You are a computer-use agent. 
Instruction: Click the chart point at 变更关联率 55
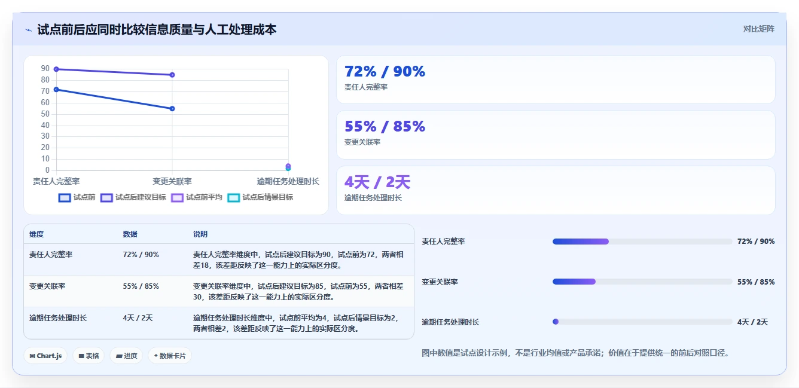pos(172,109)
